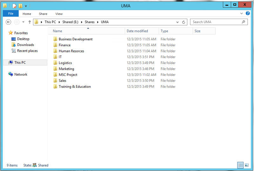Select the Marketing folder icon
This screenshot has width=254, height=171.
pyautogui.click(x=55, y=69)
